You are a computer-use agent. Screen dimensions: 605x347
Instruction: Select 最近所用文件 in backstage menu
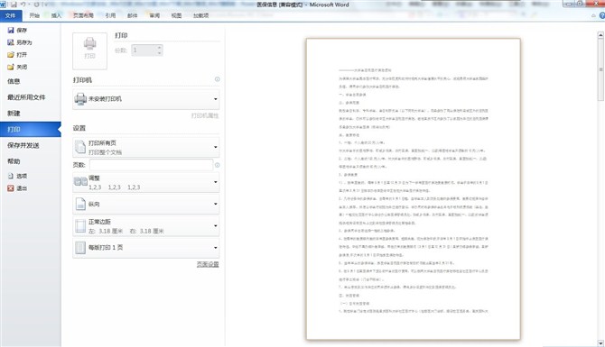coord(31,97)
